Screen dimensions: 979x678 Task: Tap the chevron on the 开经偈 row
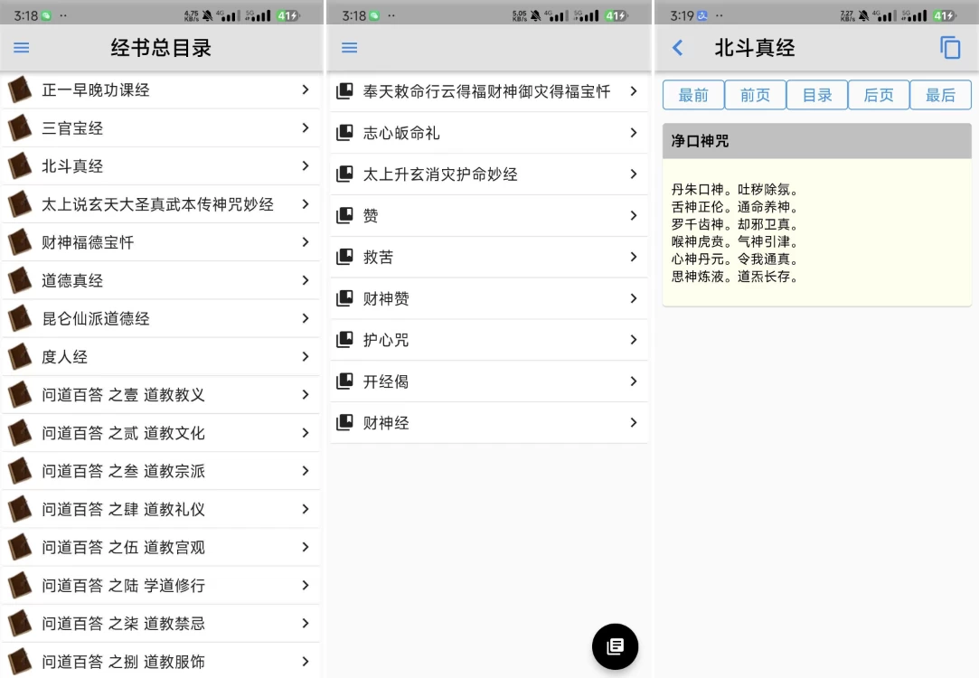coord(633,381)
